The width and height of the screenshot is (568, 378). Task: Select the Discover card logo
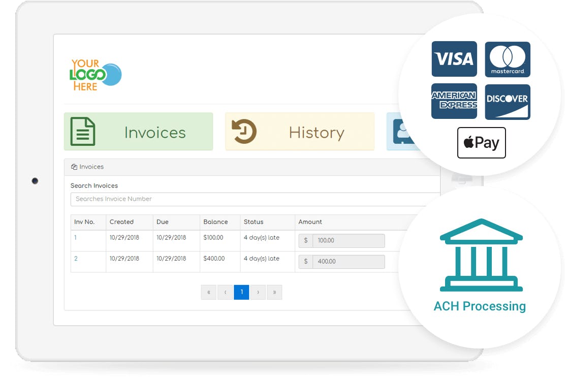point(508,102)
